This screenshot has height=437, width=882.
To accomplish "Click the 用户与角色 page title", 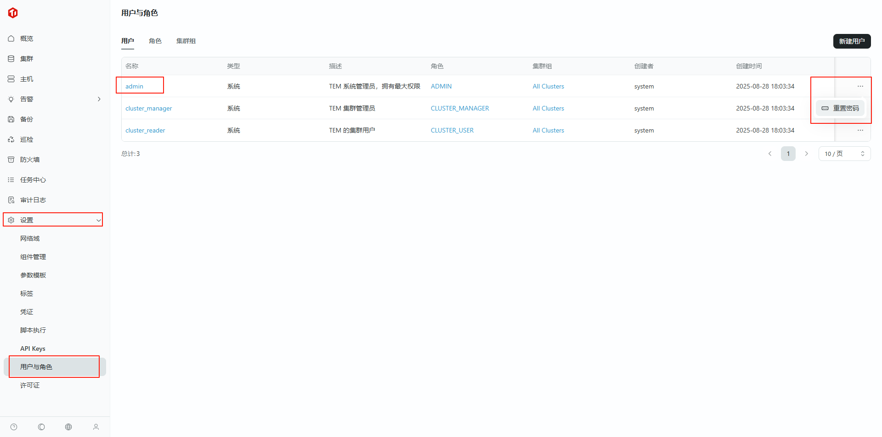I will coord(140,13).
